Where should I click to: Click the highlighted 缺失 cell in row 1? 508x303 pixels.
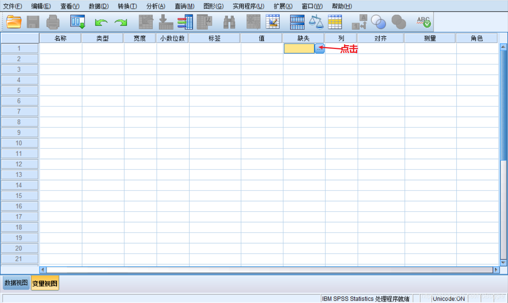(299, 49)
